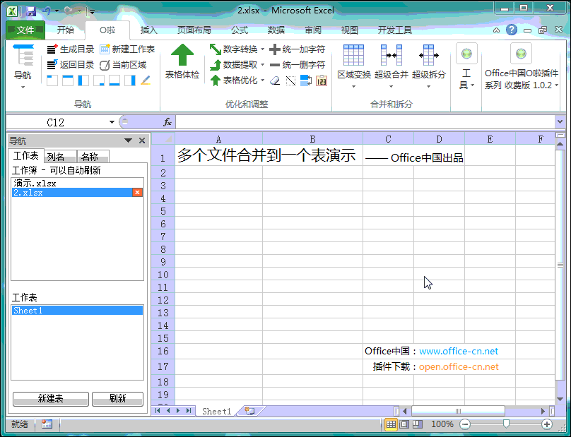Screen dimensions: 571x437
Task: Close the 导航 navigation pane
Action: point(142,140)
